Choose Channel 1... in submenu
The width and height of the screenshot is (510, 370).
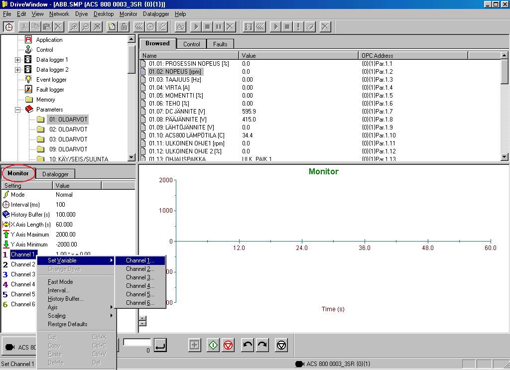pyautogui.click(x=140, y=260)
